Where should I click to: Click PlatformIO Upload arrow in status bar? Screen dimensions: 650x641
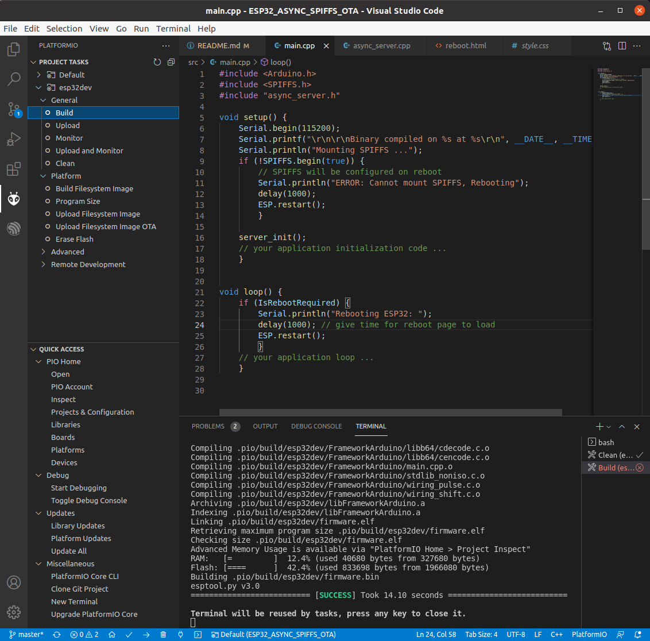click(x=146, y=634)
